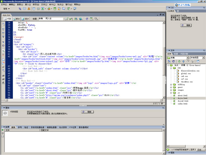This screenshot has height=155, width=206.
Task: Switch to Code view (代码)
Action: (8, 19)
